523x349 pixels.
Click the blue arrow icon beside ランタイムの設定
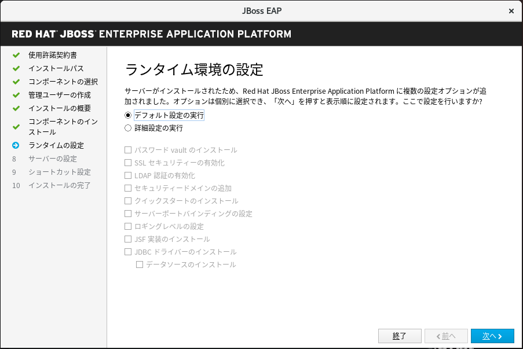pyautogui.click(x=16, y=145)
